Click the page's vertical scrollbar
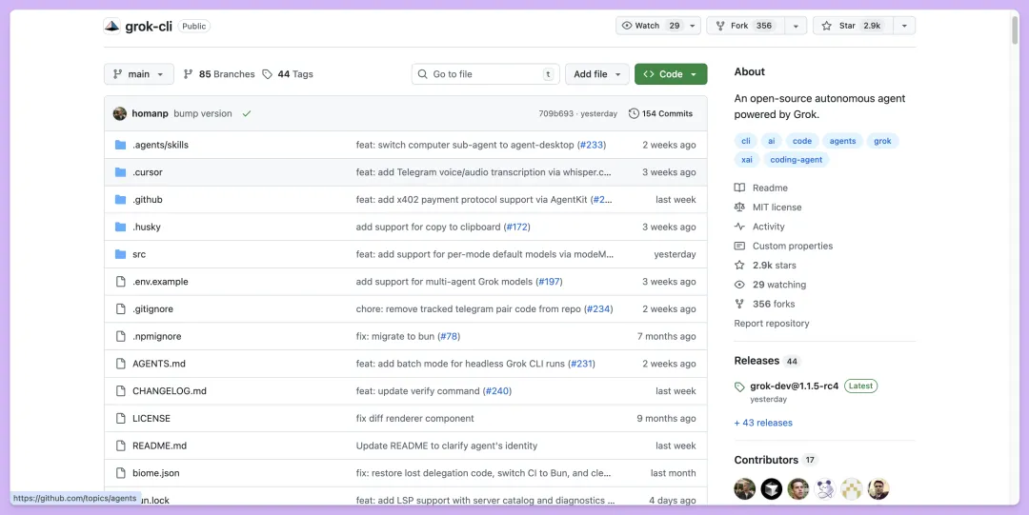Image resolution: width=1029 pixels, height=515 pixels. (x=1015, y=29)
